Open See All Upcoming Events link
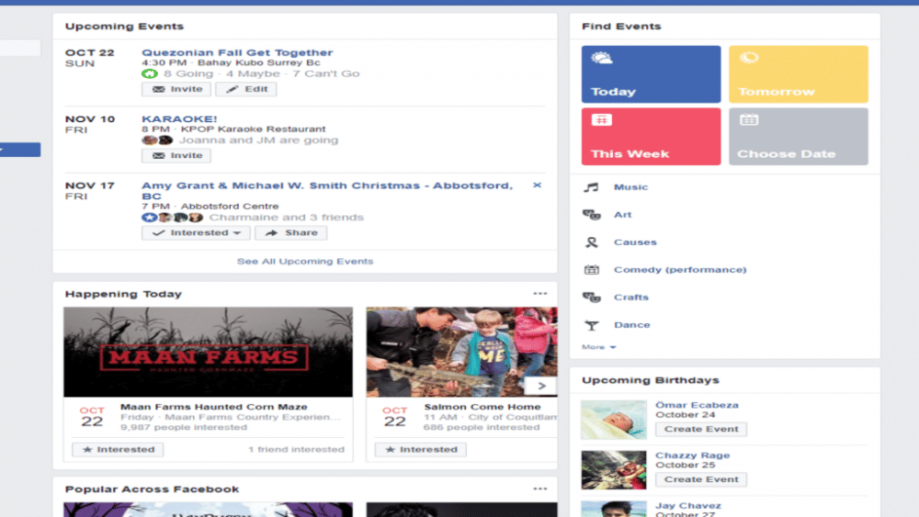Viewport: 919px width, 517px height. [305, 262]
